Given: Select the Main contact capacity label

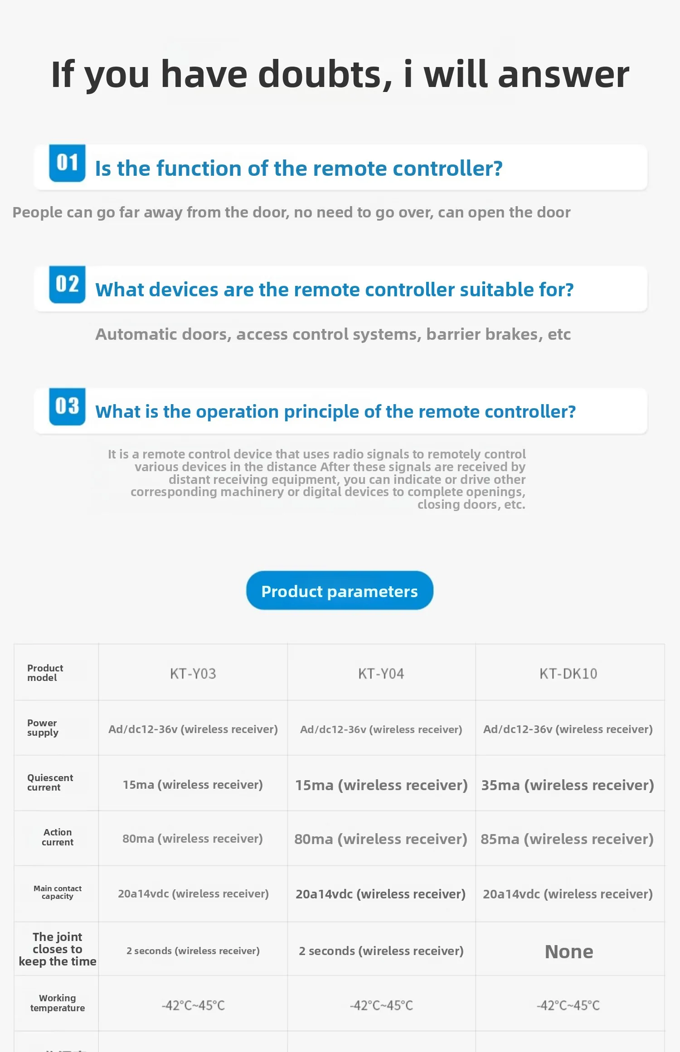Looking at the screenshot, I should click(58, 892).
